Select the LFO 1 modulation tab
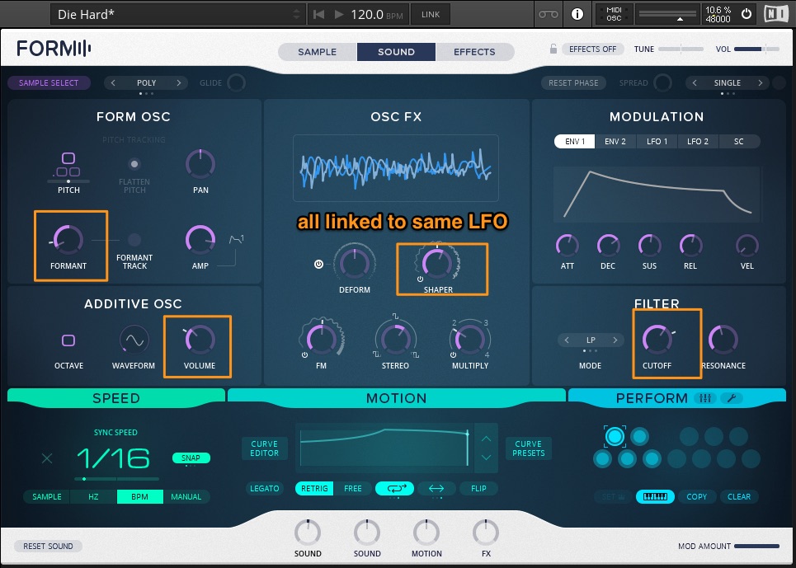 pos(657,142)
